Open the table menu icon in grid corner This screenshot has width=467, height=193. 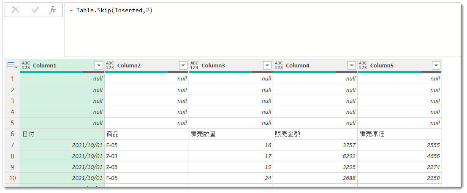tap(13, 65)
